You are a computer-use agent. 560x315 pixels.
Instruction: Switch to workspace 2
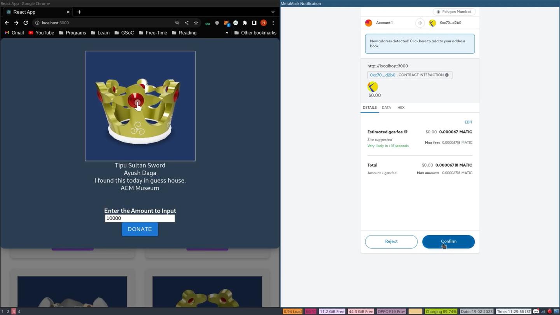[8, 311]
